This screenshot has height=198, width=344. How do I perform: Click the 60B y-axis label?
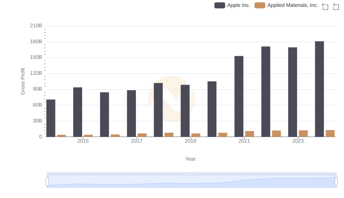37,105
